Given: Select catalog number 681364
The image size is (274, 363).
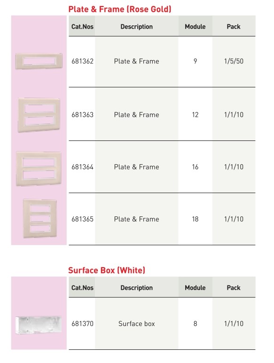Looking at the screenshot, I should coord(82,167).
